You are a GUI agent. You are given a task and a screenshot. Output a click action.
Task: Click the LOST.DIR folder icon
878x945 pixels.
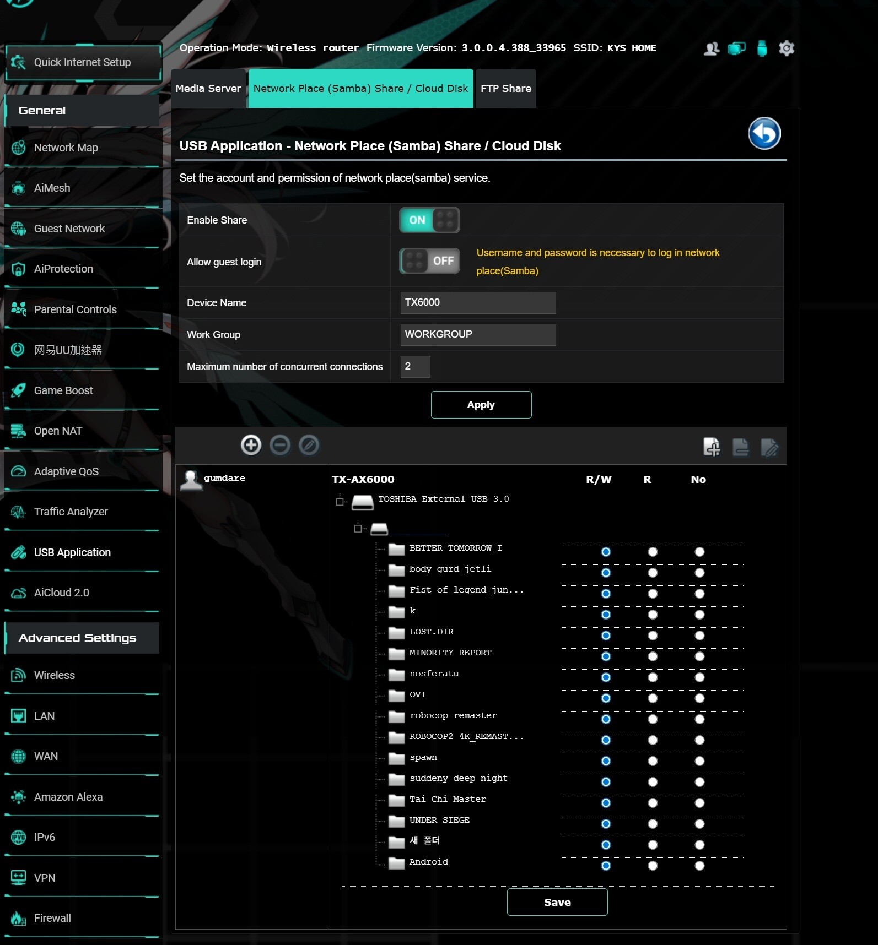tap(396, 633)
